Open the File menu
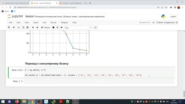The height and width of the screenshot is (104, 185). [x=11, y=23]
